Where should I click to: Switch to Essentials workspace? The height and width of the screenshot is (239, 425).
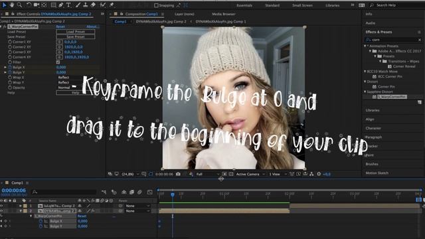[x=244, y=5]
